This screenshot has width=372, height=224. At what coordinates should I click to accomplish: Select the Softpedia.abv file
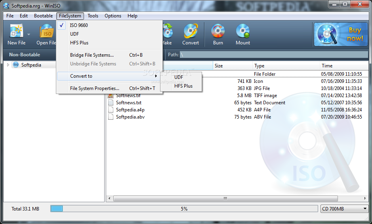pyautogui.click(x=130, y=117)
